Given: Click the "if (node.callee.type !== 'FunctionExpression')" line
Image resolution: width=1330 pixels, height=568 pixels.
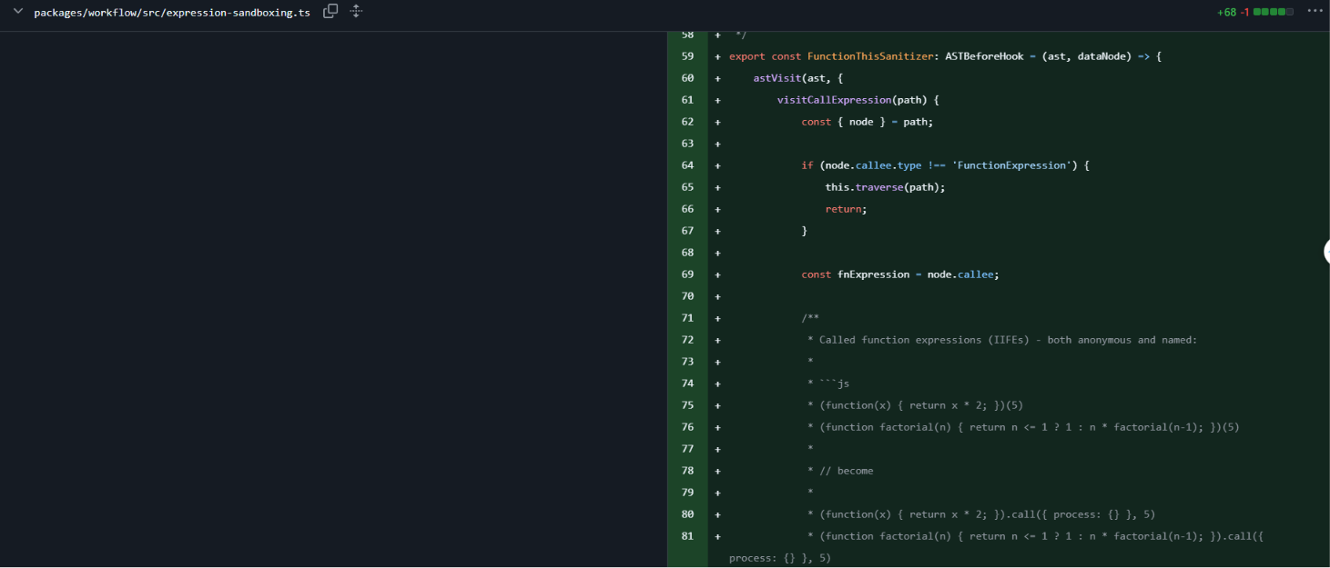Looking at the screenshot, I should click(945, 165).
